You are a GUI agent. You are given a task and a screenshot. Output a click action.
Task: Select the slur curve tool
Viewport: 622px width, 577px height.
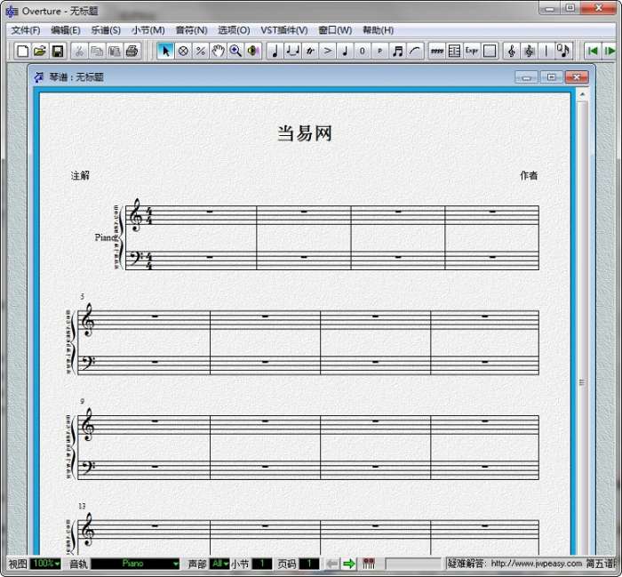point(415,52)
